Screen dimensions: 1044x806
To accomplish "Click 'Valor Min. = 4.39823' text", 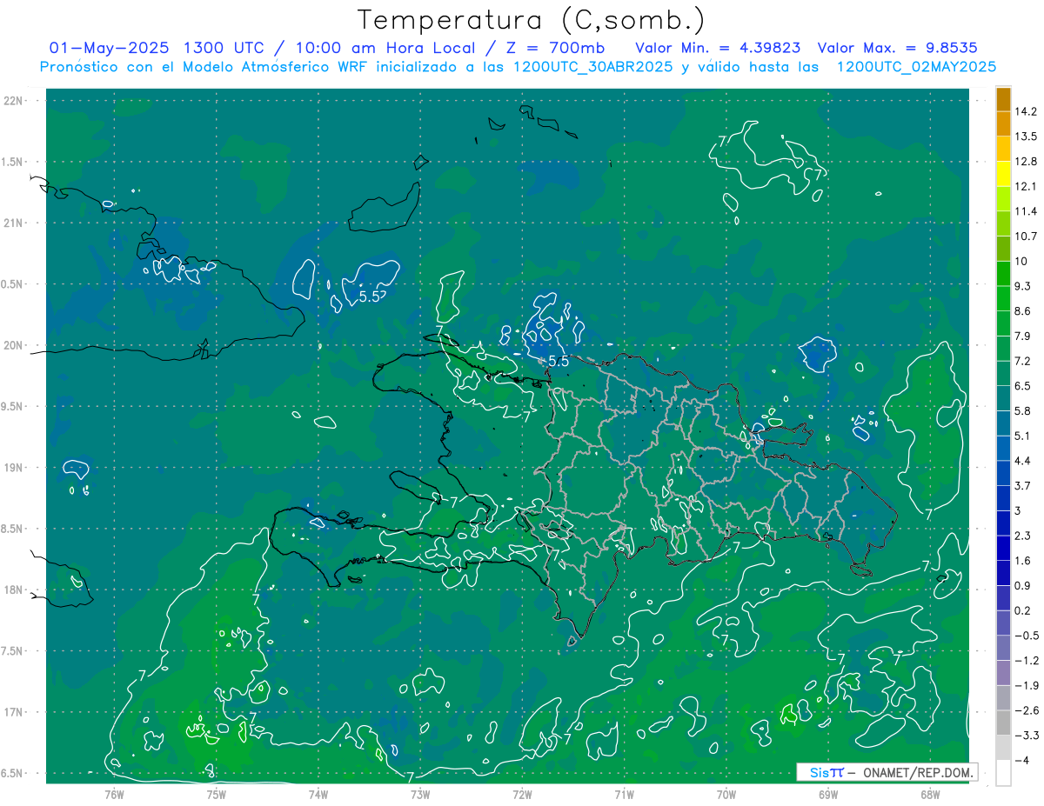I will (718, 47).
